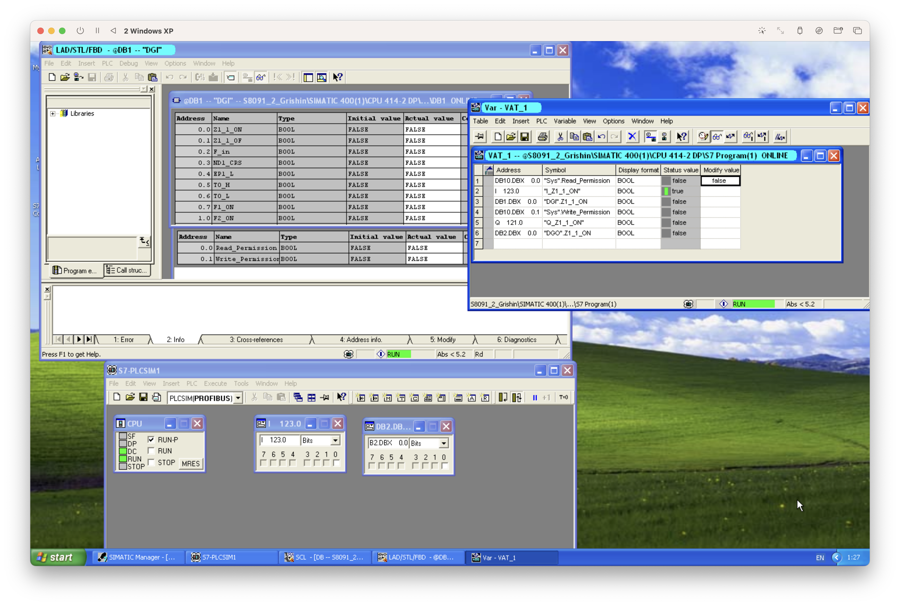Toggle bit 1 checkbox in DB2.DBX window
The height and width of the screenshot is (606, 900).
[x=435, y=466]
